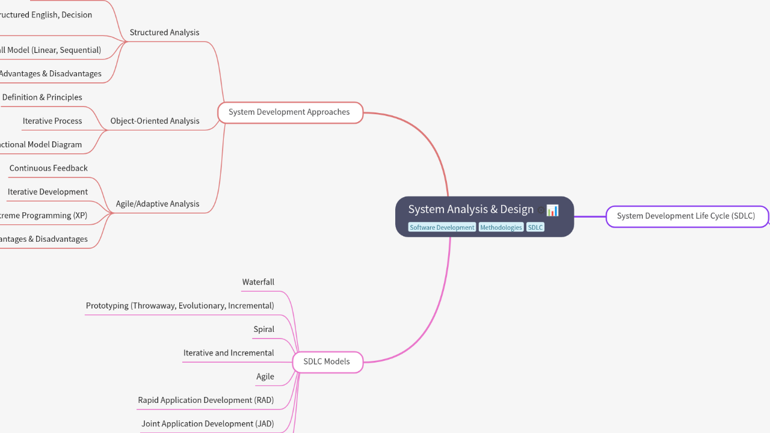Click the Model (Linear, Sequential) leaf
Screen dimensions: 770x433
pos(51,50)
